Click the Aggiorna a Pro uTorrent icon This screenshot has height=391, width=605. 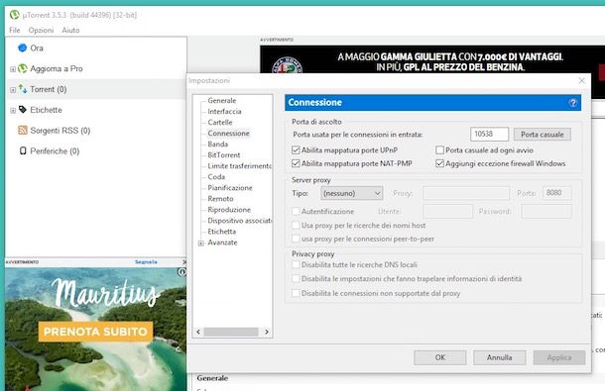(x=23, y=68)
